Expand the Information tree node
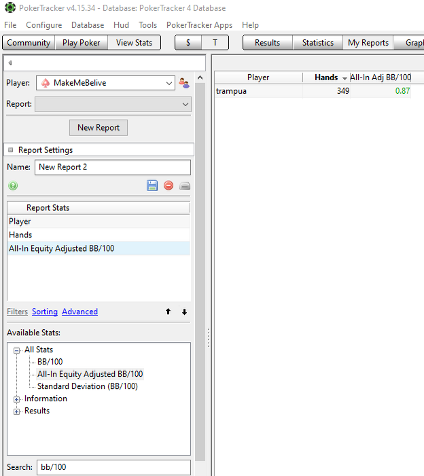 [17, 399]
